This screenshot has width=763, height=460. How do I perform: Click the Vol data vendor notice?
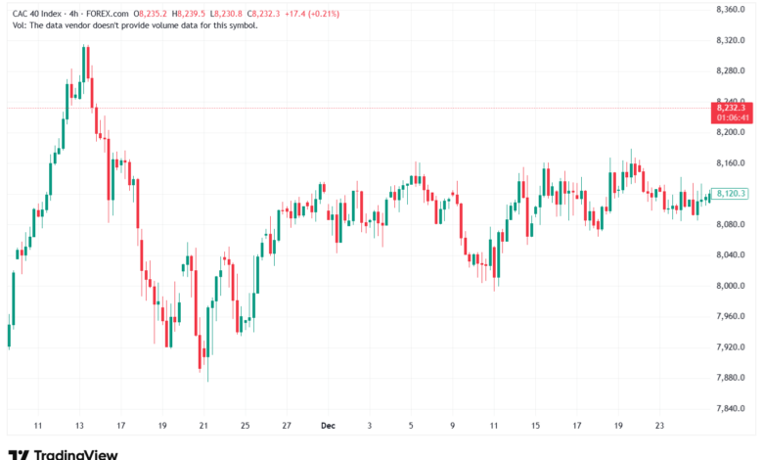coord(132,25)
